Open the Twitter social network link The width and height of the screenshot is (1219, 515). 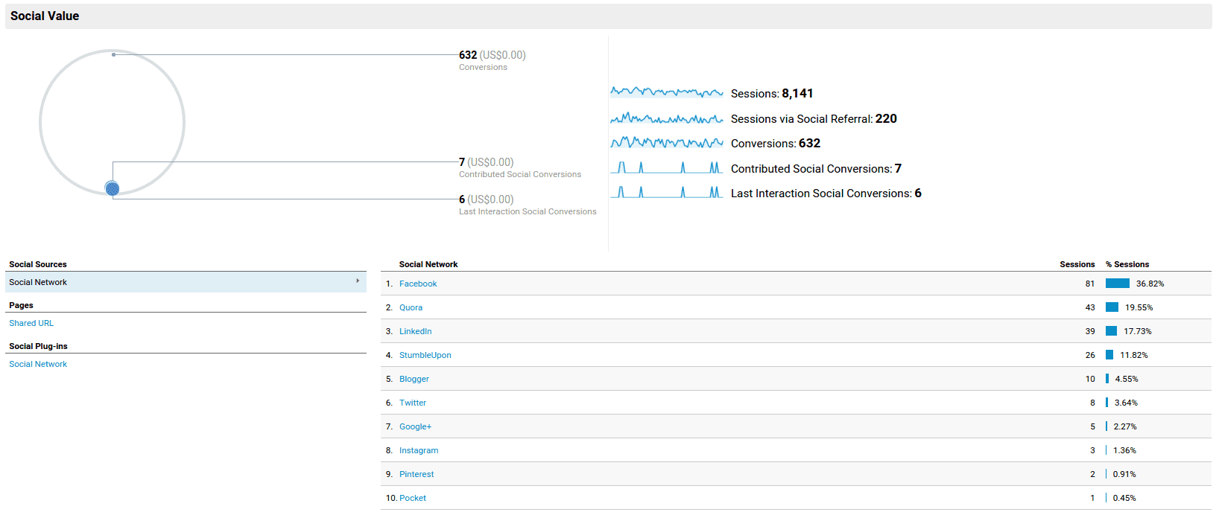[x=413, y=403]
